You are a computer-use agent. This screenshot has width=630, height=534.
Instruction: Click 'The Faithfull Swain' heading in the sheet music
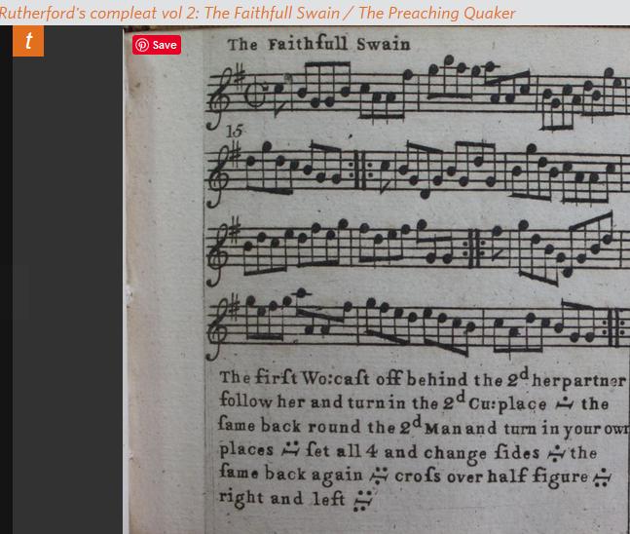pos(318,44)
